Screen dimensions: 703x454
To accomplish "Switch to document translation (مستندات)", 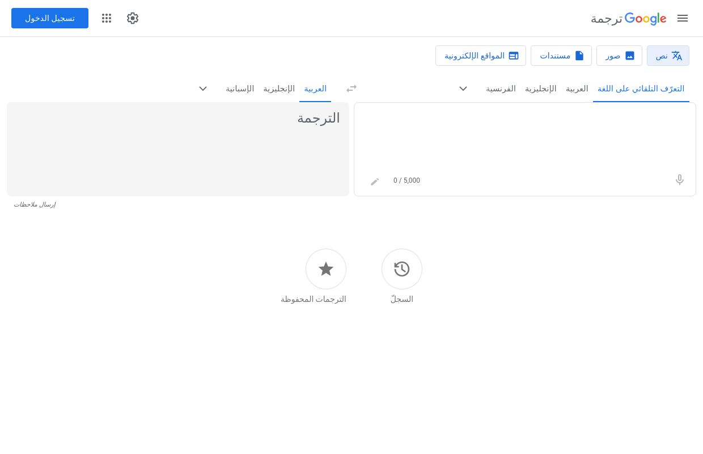I will (561, 56).
